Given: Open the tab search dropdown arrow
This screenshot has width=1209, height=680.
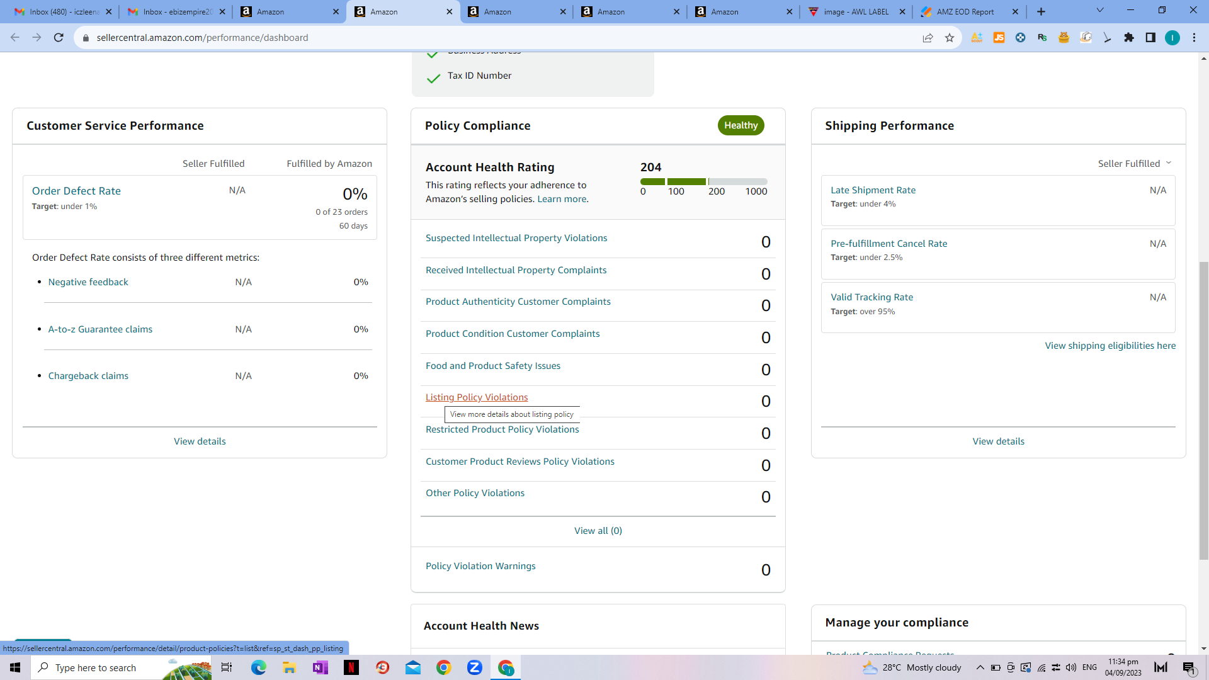Looking at the screenshot, I should click(x=1100, y=10).
